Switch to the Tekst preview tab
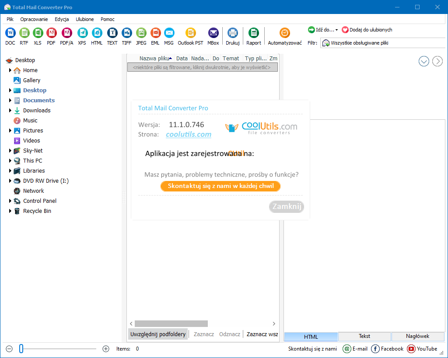This screenshot has height=358, width=448. [364, 336]
